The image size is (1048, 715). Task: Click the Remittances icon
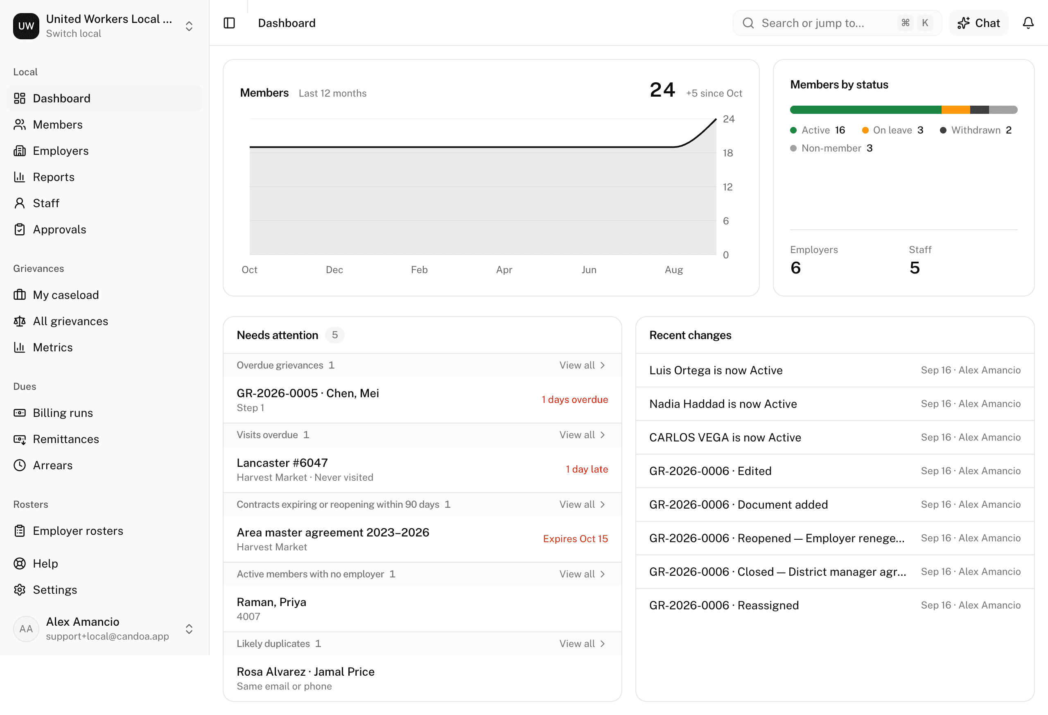(x=19, y=439)
